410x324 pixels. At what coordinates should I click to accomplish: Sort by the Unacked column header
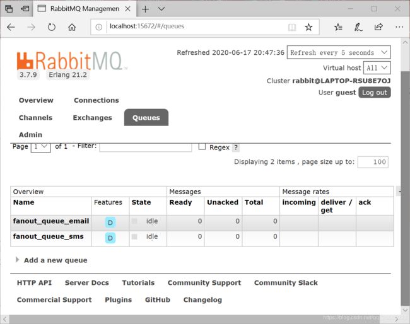223,202
